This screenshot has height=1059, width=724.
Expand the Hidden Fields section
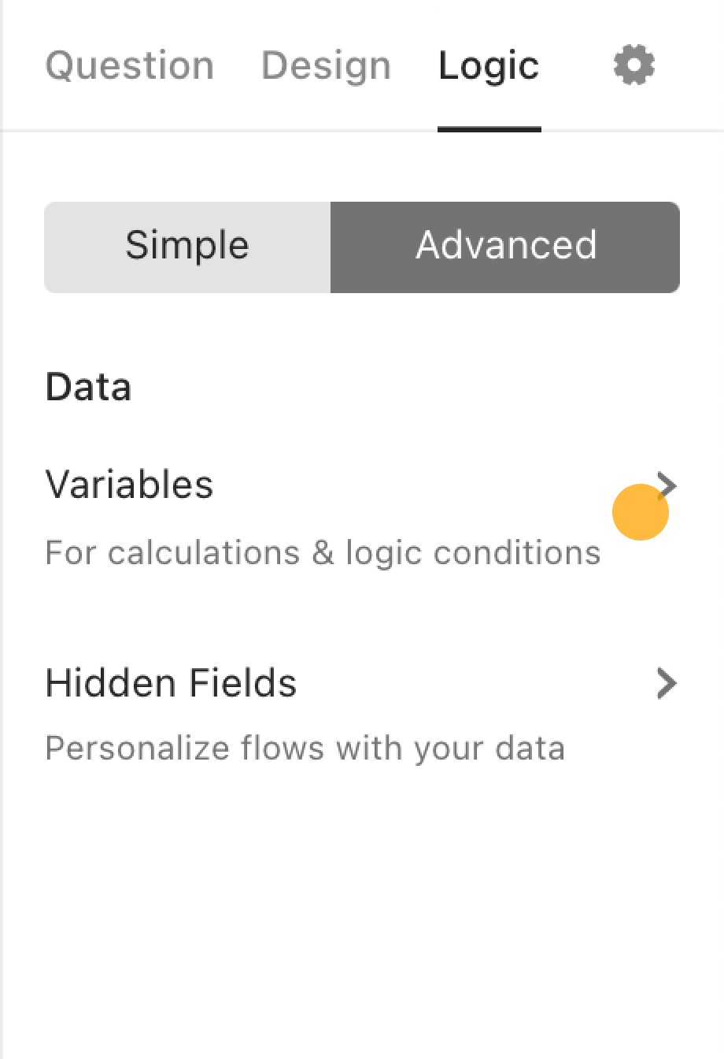pos(362,714)
